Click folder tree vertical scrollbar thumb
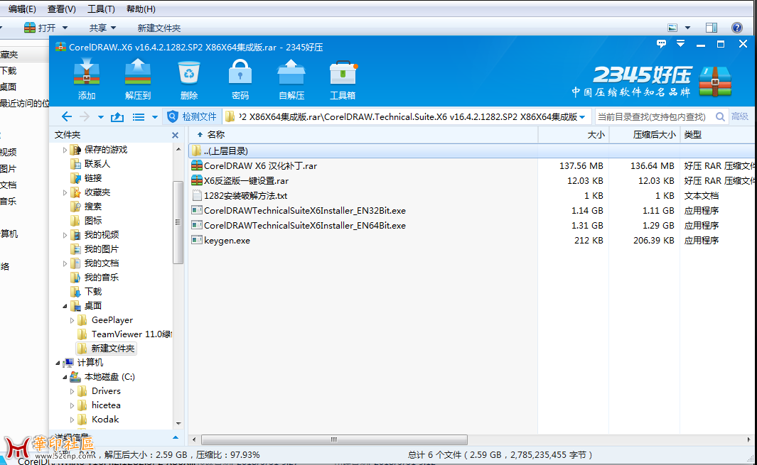 coord(178,222)
